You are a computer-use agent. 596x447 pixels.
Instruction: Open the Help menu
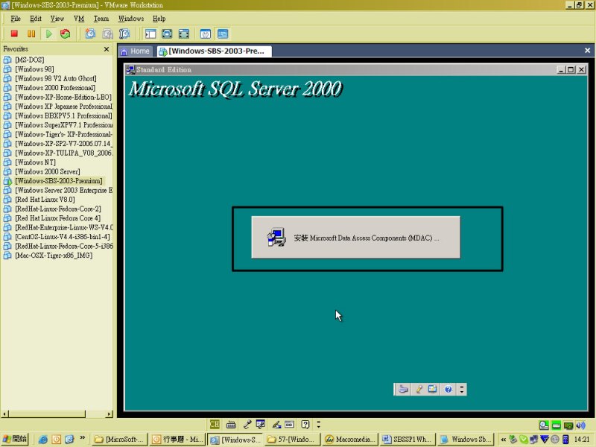(x=159, y=19)
